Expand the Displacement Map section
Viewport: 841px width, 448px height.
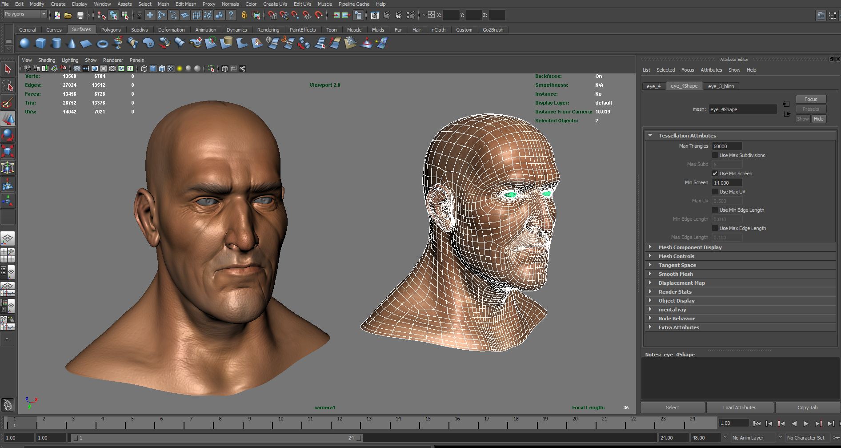tap(650, 283)
